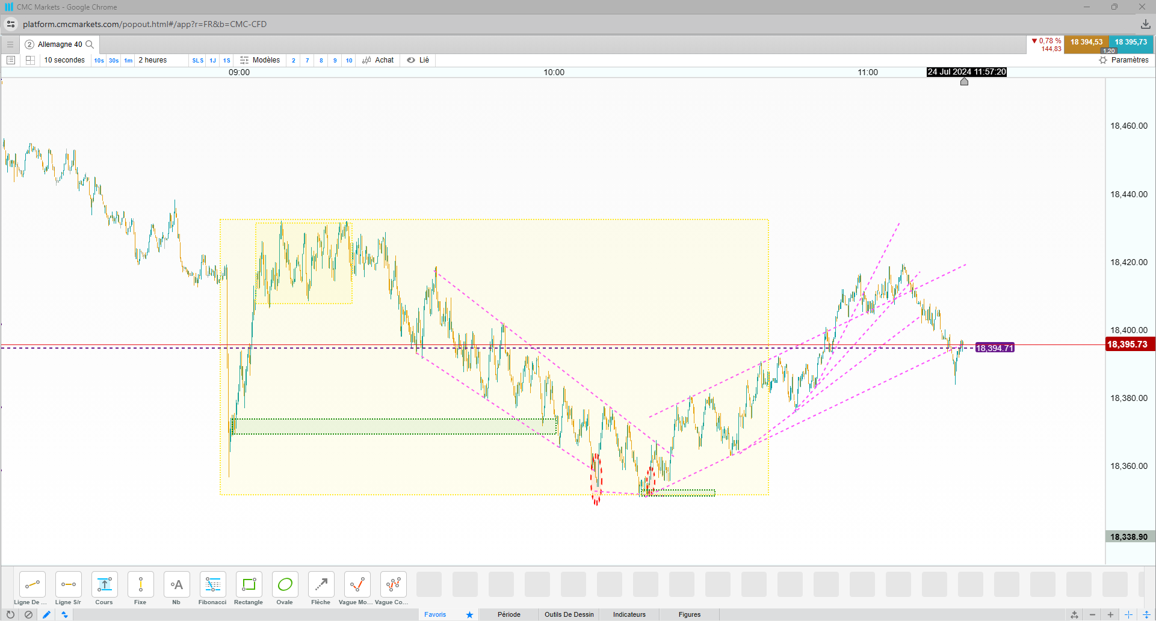Screen dimensions: 1156x621
Task: Choose the Flèche arrow tool
Action: 321,589
